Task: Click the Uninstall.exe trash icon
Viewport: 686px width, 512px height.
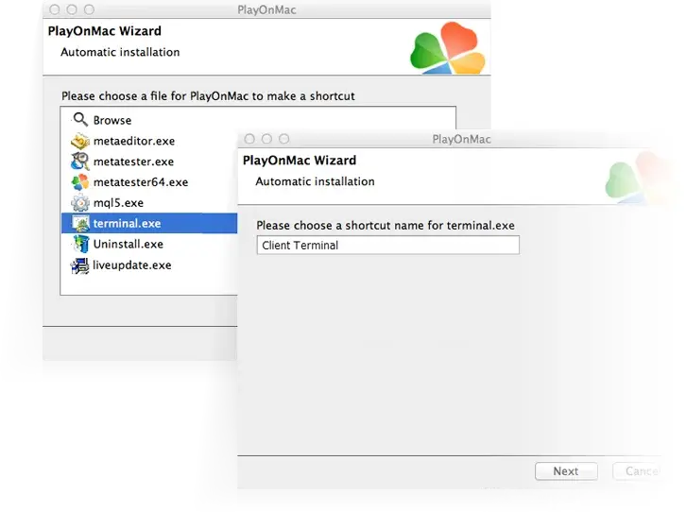Action: pyautogui.click(x=79, y=245)
